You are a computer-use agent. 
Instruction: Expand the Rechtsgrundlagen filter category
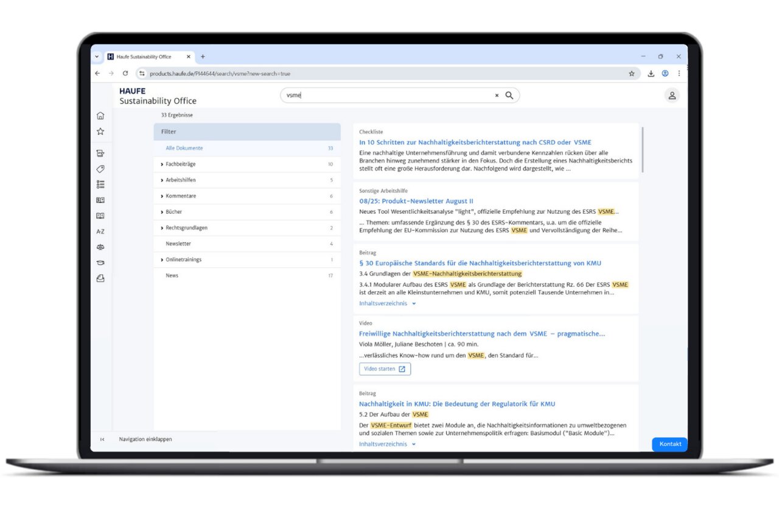coord(186,228)
